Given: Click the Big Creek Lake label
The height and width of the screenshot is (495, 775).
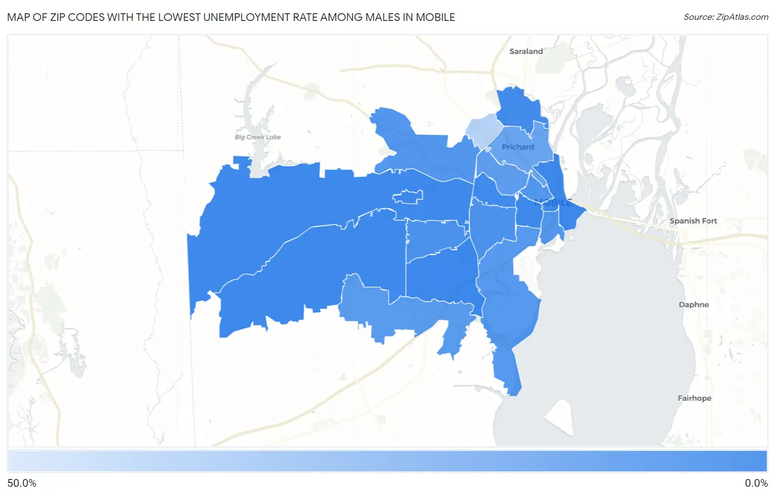Looking at the screenshot, I should point(257,137).
